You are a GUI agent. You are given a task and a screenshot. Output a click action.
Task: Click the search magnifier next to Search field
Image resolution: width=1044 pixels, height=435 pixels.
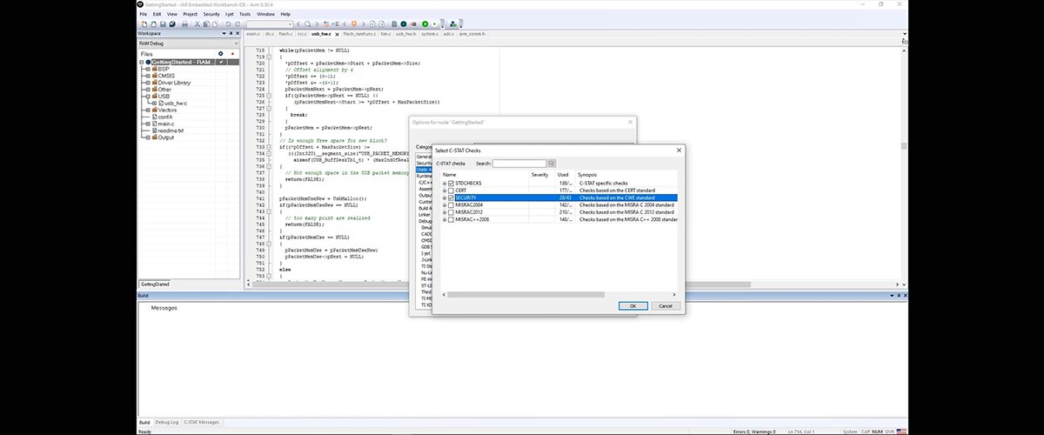[x=552, y=164]
